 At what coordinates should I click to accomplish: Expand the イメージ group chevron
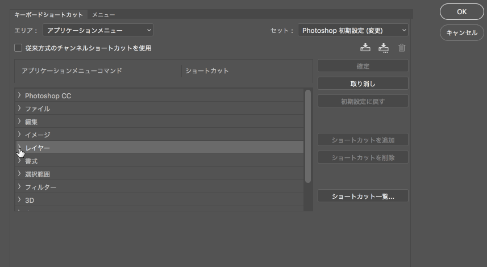[x=19, y=135]
